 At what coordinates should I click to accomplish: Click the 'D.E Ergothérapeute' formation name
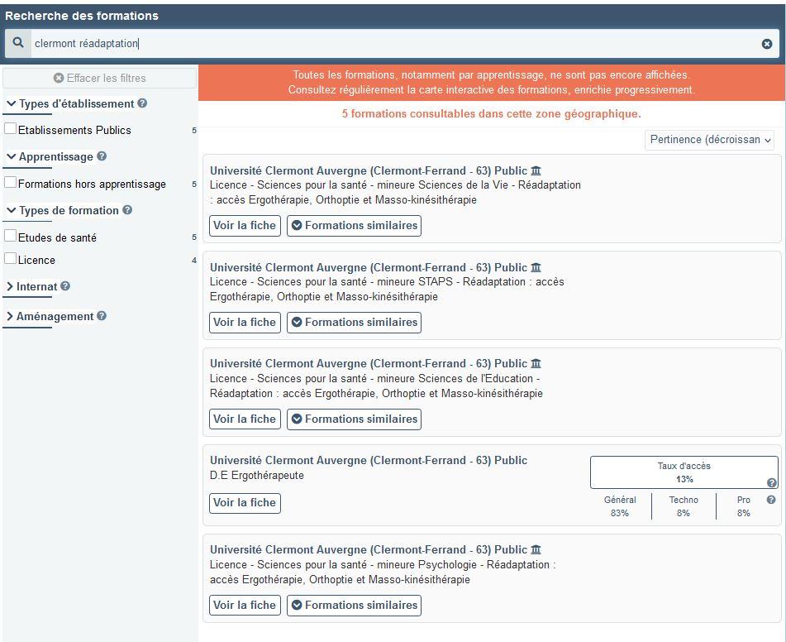coord(257,476)
